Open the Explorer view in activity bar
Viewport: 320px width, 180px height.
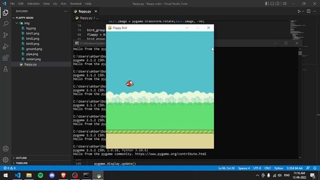(x=5, y=12)
